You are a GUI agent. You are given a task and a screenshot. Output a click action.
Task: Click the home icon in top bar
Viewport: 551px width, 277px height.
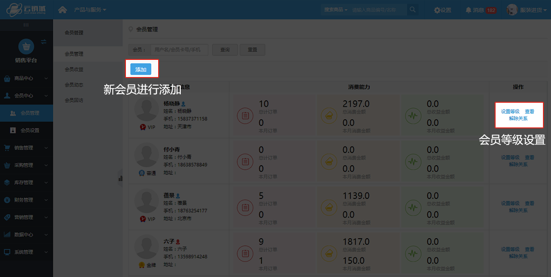pyautogui.click(x=63, y=10)
